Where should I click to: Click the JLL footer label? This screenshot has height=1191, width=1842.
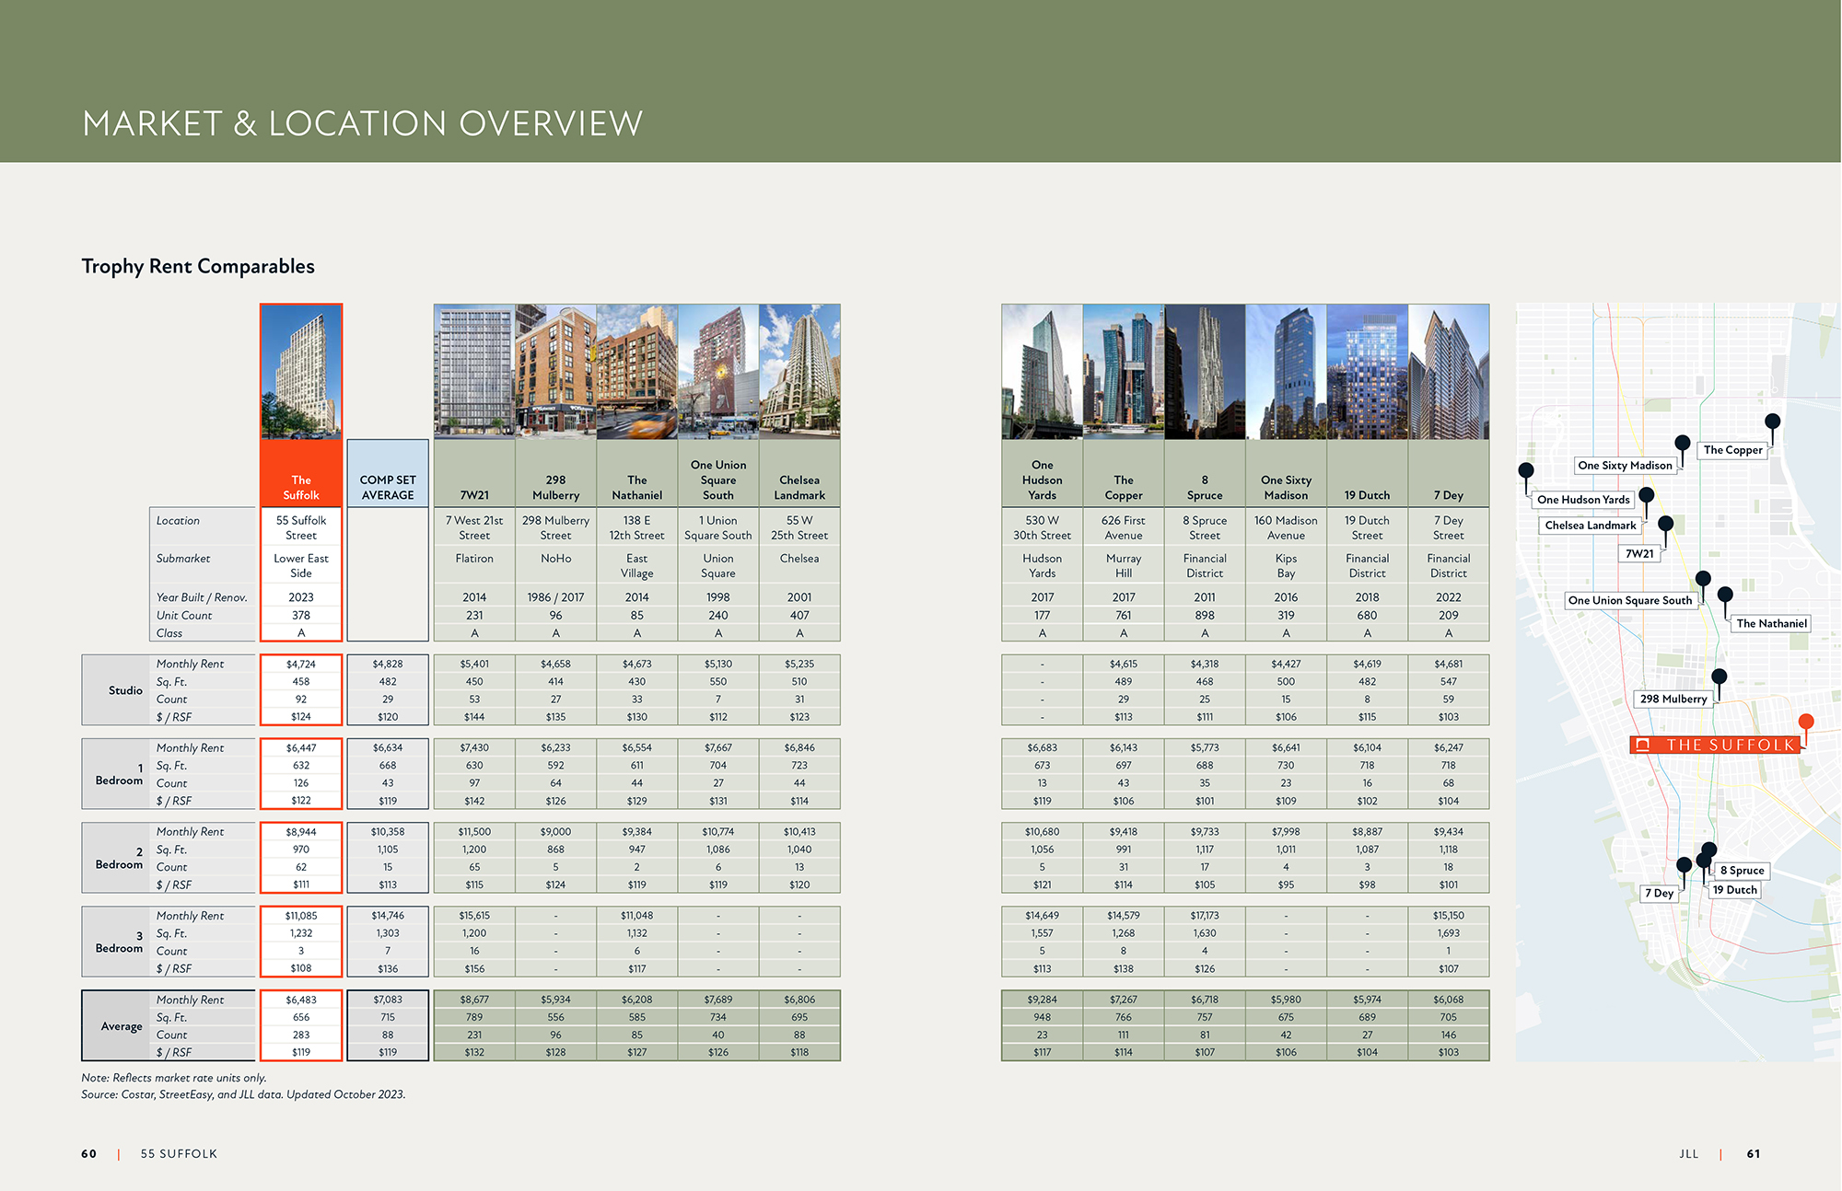point(1691,1153)
